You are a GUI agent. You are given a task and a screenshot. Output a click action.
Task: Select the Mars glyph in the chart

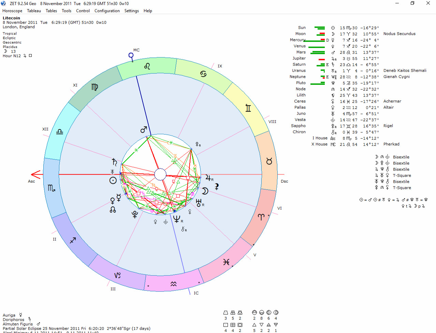coord(144,130)
